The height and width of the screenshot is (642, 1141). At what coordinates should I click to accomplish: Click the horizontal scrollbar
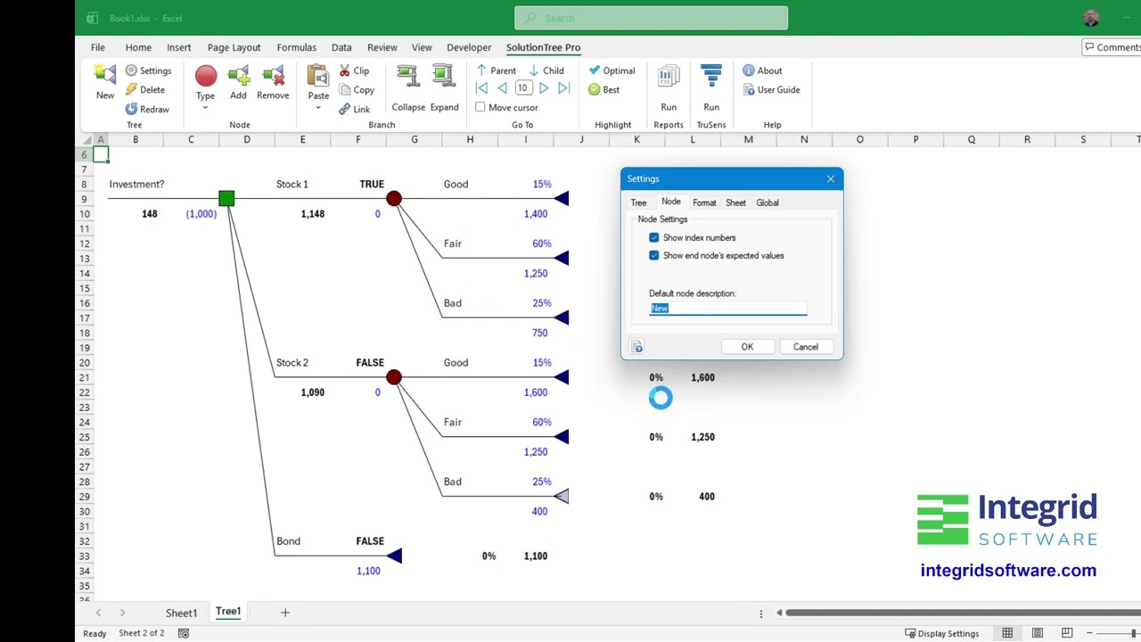[x=962, y=613]
